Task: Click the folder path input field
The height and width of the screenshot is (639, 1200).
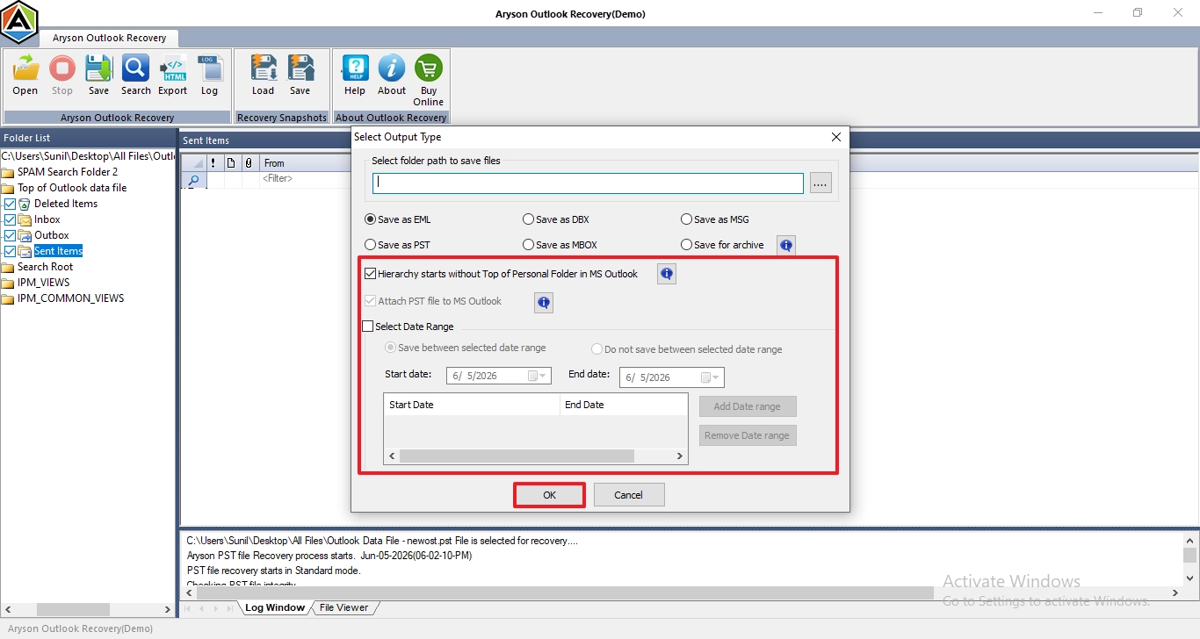Action: pos(588,183)
